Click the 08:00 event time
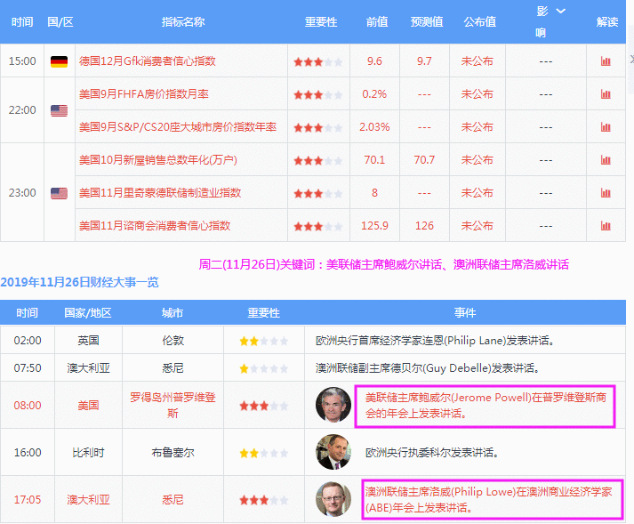The width and height of the screenshot is (634, 524). [x=28, y=405]
